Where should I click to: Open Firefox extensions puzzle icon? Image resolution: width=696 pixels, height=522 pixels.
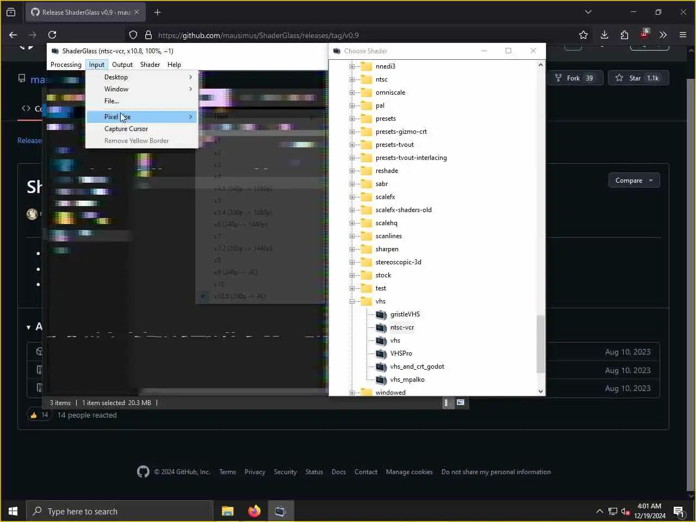(x=624, y=35)
